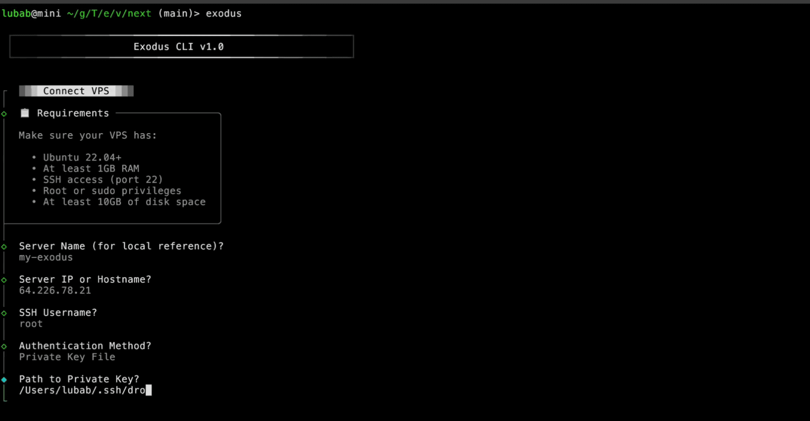Click the filled diamond beside Path to Private Key
Viewport: 810px width, 421px height.
[4, 380]
